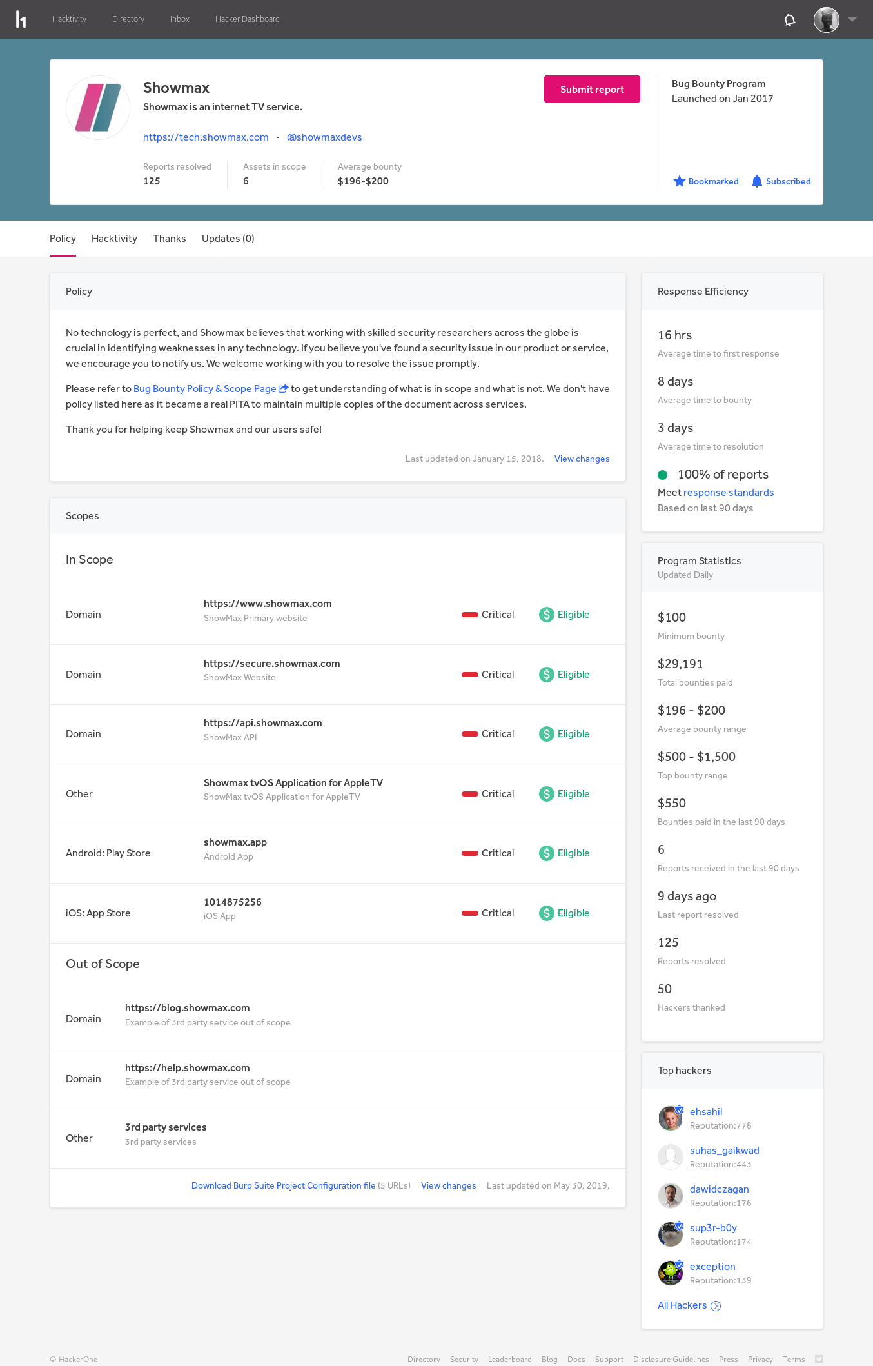Image resolution: width=873 pixels, height=1366 pixels.
Task: Expand the profile dropdown arrow
Action: 852,19
